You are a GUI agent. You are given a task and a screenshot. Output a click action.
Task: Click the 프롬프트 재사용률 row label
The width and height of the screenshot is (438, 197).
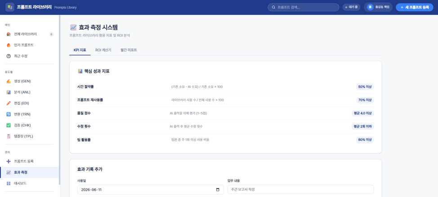coord(90,100)
